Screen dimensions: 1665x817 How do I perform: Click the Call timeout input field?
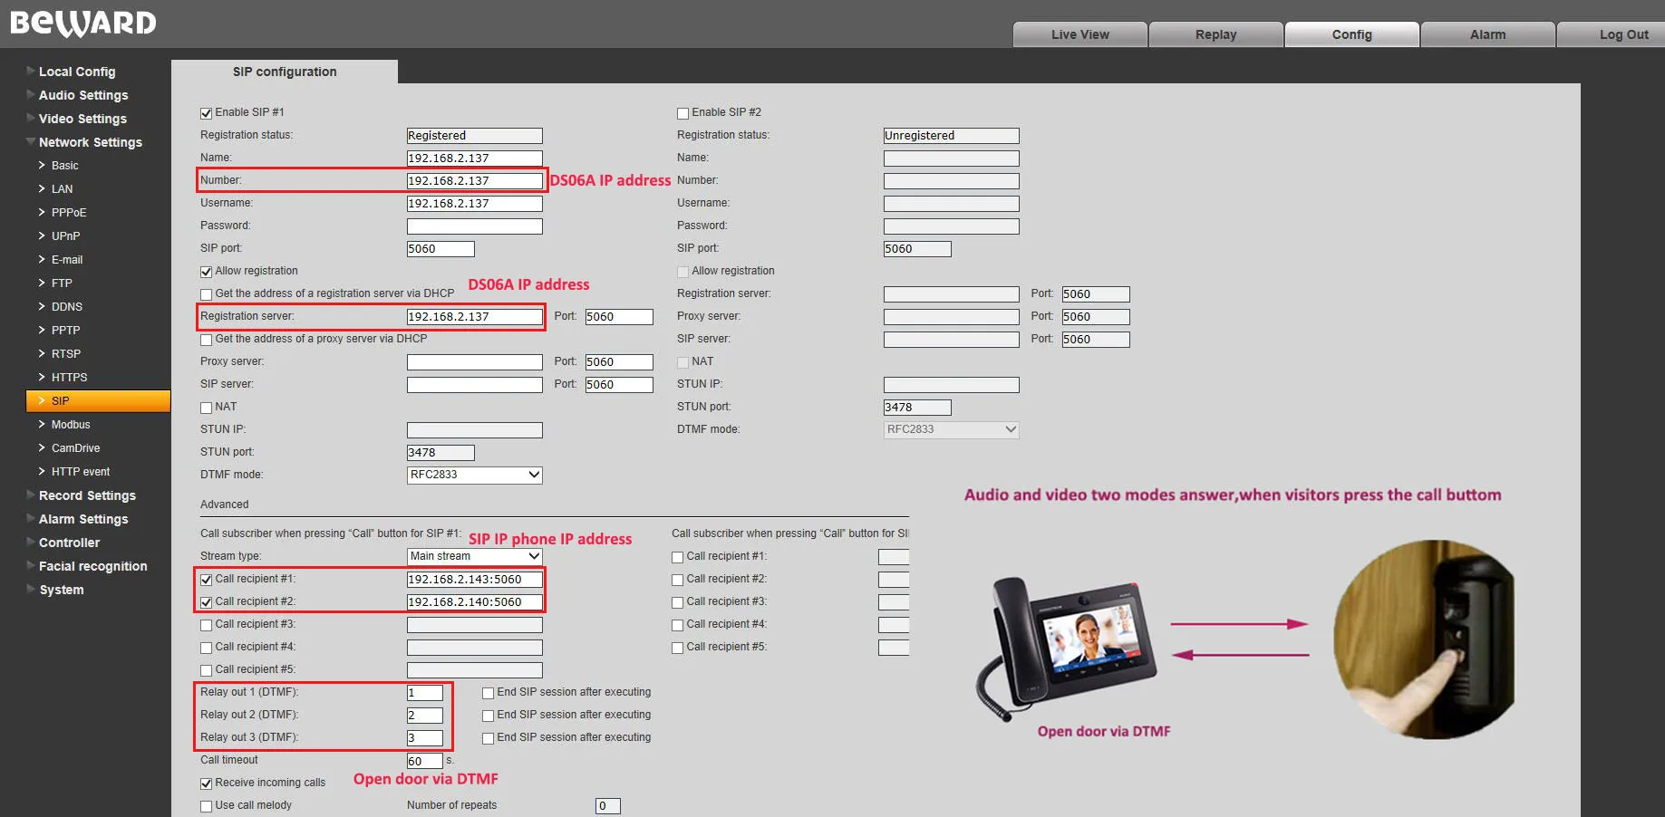coord(424,761)
